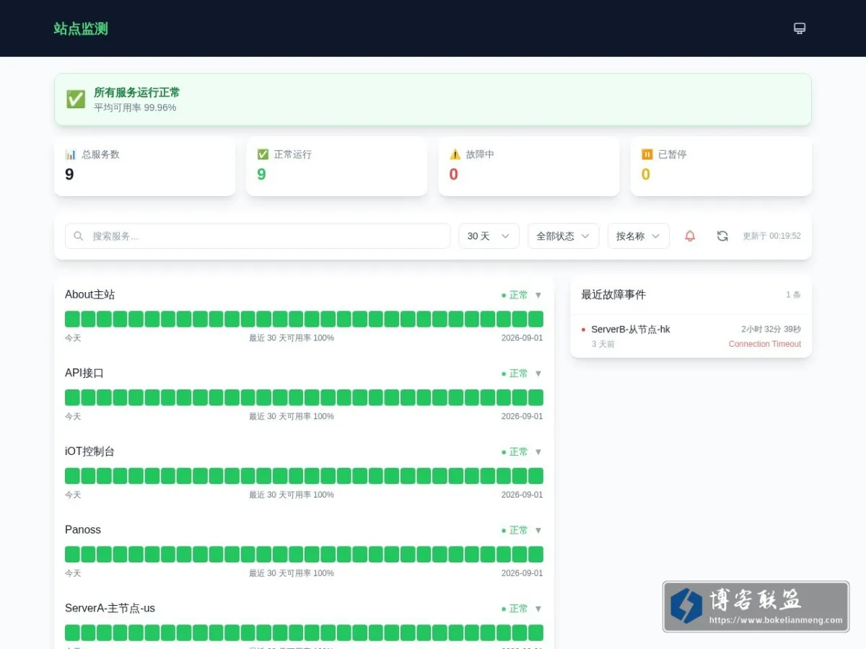866x649 pixels.
Task: Click the Connection Timeout error text
Action: [764, 344]
